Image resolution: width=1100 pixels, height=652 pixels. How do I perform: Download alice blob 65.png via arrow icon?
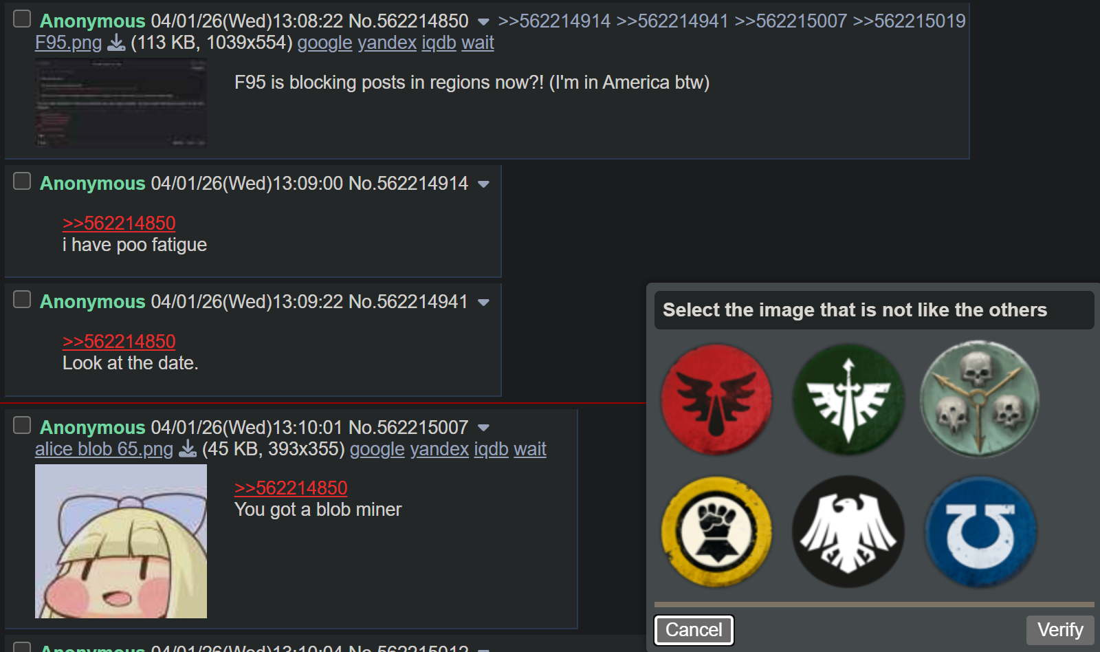(188, 449)
